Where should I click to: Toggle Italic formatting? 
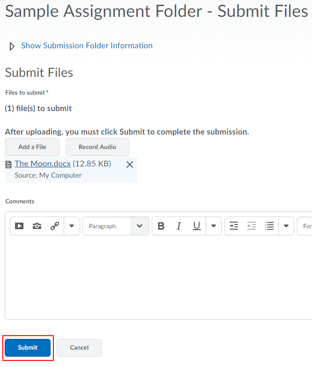pos(178,226)
